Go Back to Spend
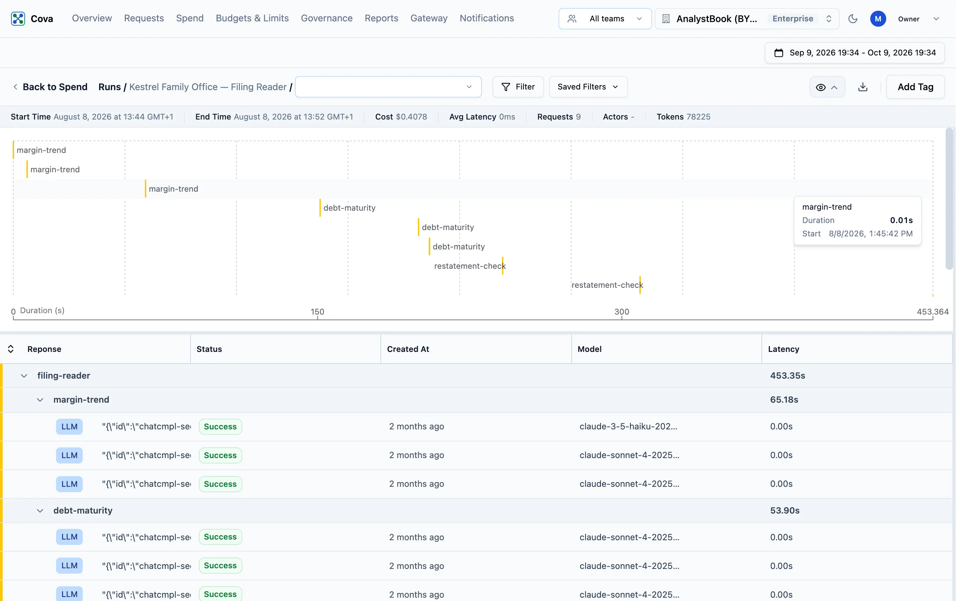 (x=50, y=87)
